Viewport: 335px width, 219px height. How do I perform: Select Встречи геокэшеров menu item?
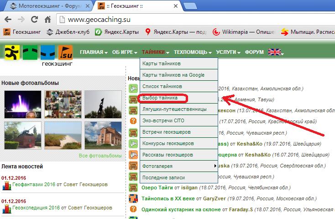coord(179,132)
